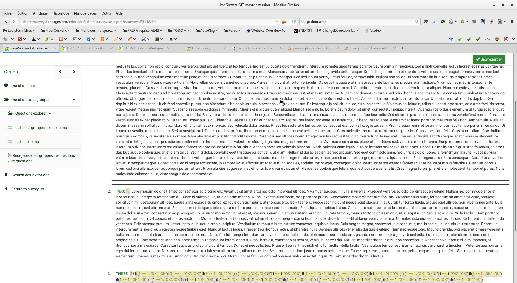The image size is (517, 283).
Task: Click the Web Developer bug icon
Action: 5,39
